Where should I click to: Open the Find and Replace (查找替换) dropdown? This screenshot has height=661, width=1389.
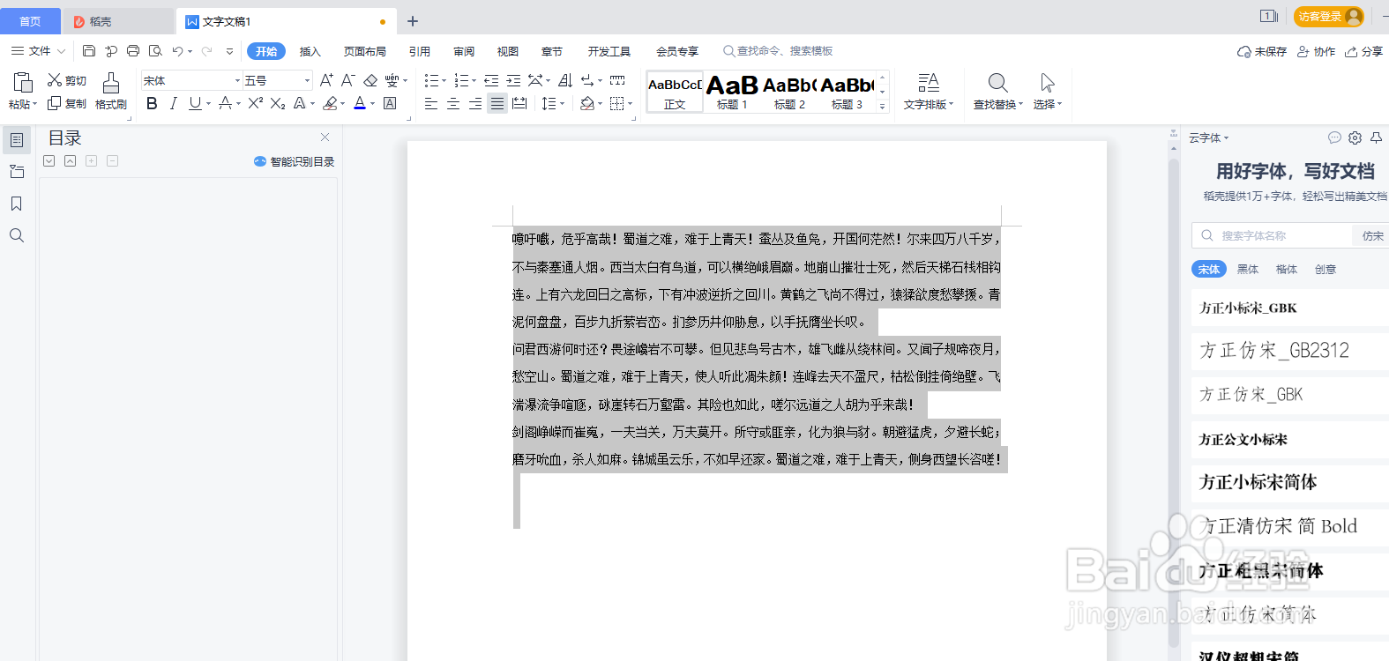[x=997, y=92]
